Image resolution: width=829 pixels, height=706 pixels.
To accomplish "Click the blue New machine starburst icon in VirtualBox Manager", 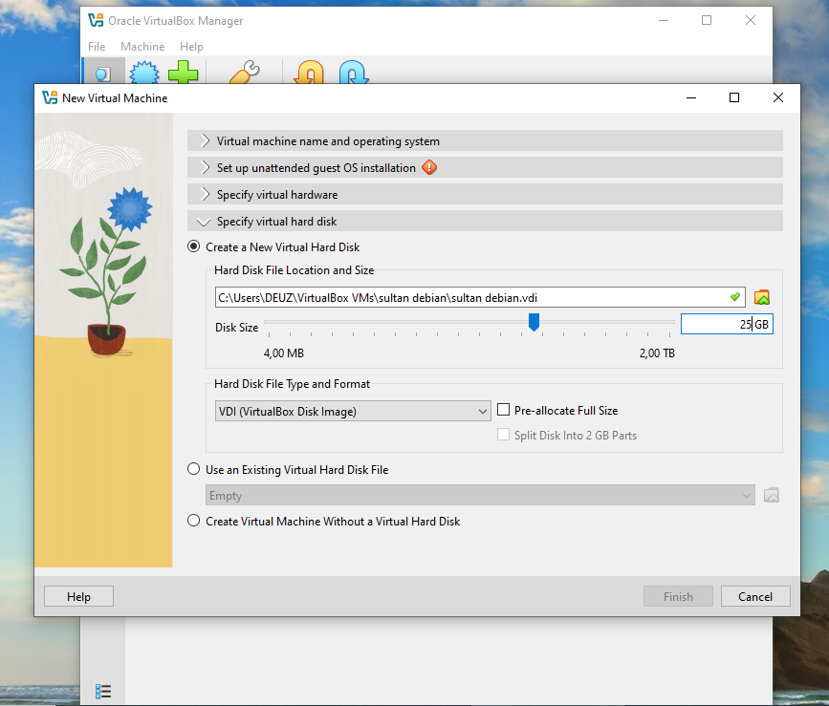I will [x=144, y=73].
